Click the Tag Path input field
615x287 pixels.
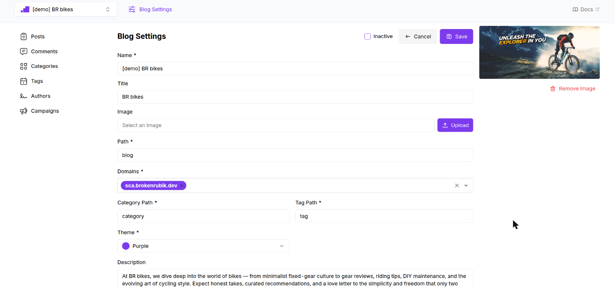[x=384, y=216]
